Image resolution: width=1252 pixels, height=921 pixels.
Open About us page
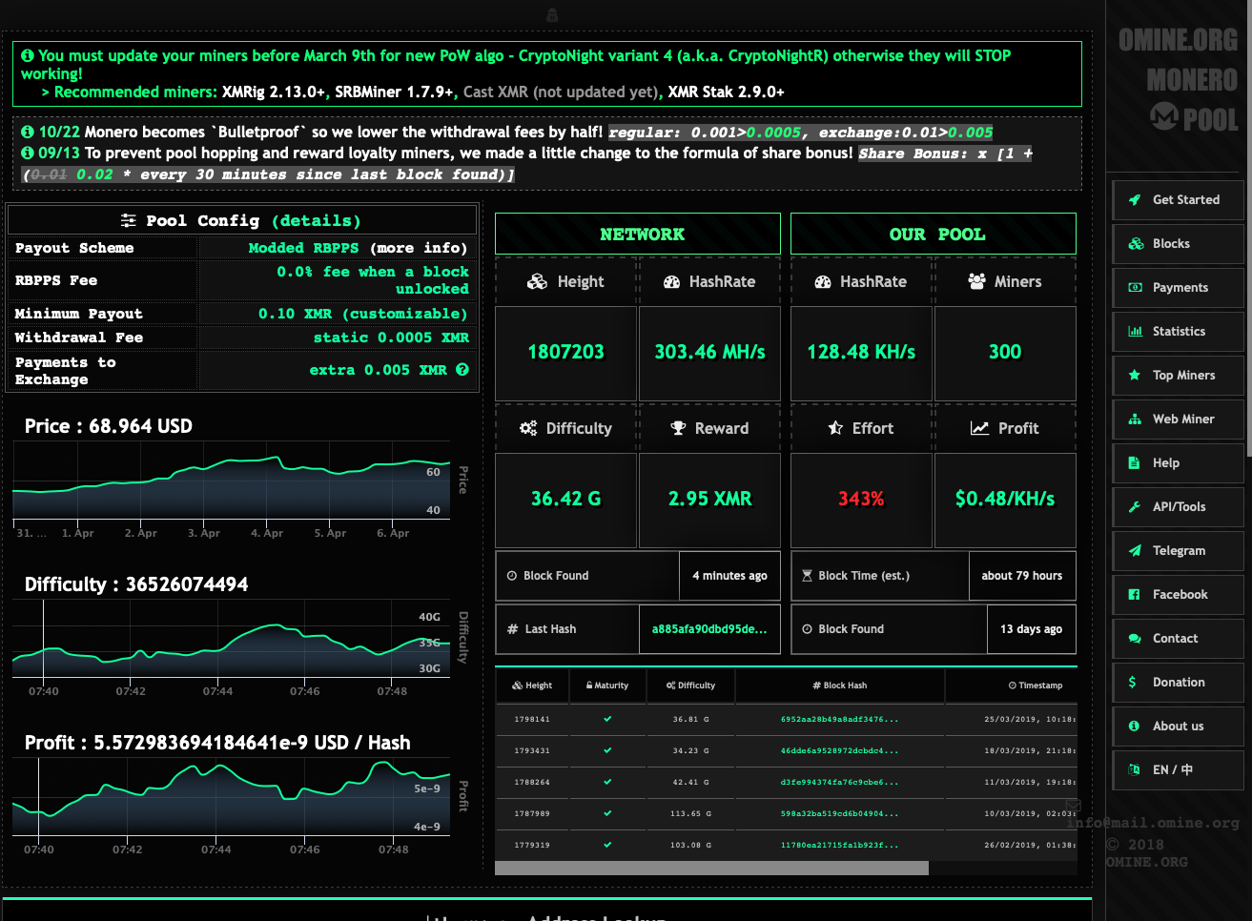click(1178, 727)
